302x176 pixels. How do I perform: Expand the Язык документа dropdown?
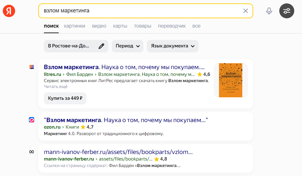coord(173,46)
